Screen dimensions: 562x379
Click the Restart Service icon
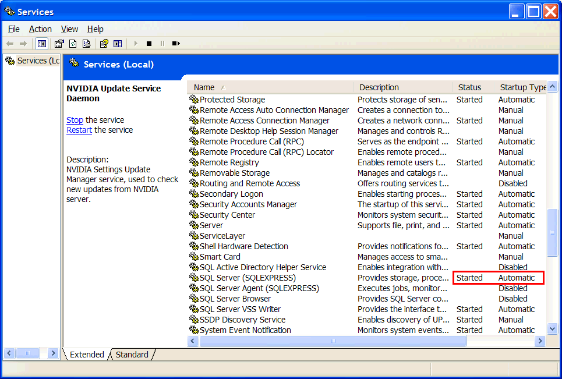pyautogui.click(x=176, y=44)
